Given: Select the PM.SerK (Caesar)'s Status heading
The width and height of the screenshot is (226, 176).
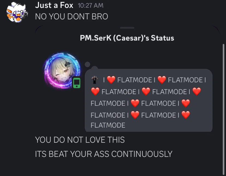Looking at the screenshot, I should (127, 38).
